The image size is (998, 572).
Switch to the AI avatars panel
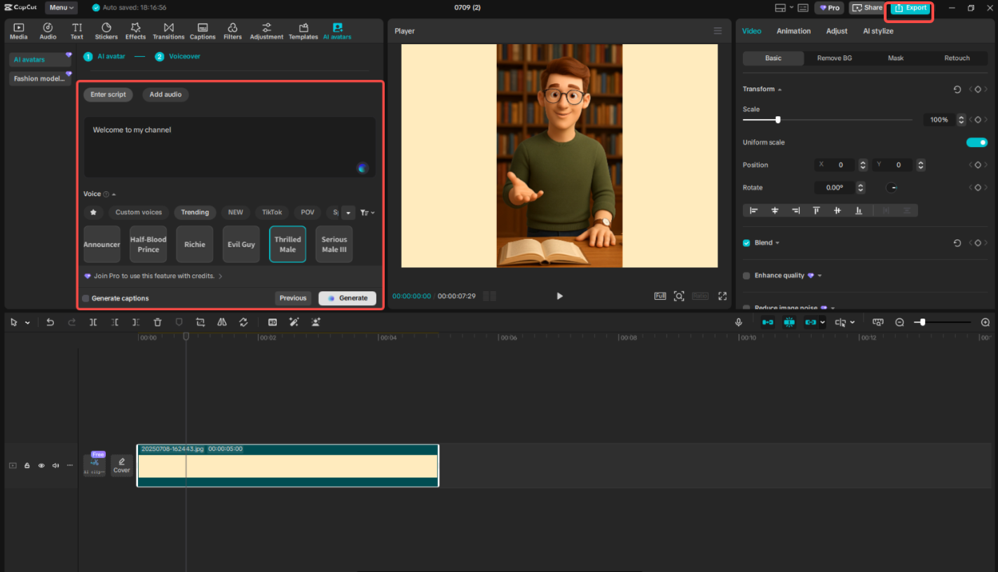[337, 30]
